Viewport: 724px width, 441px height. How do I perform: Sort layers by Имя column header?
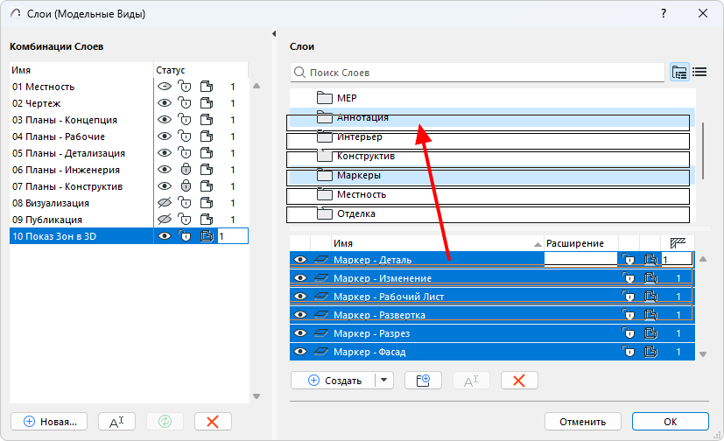pyautogui.click(x=437, y=243)
